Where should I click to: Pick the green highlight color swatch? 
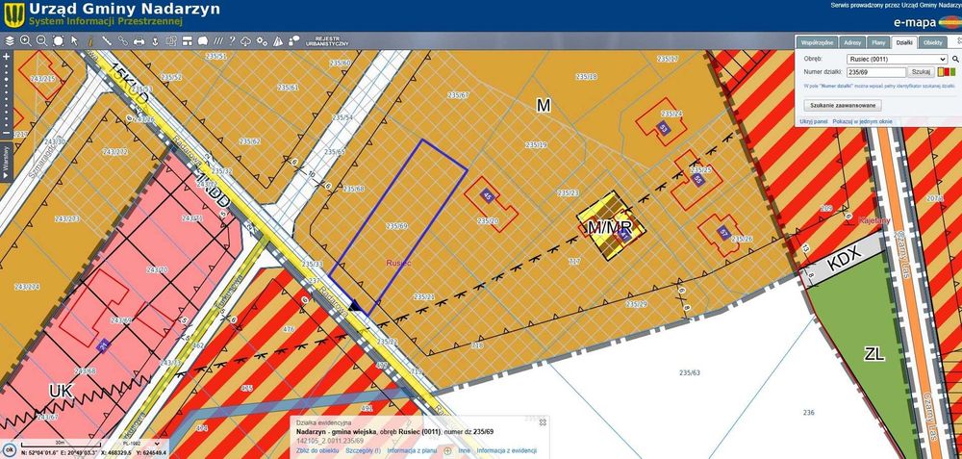coord(952,72)
